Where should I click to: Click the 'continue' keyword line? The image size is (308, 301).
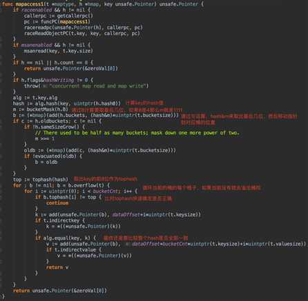[57, 203]
